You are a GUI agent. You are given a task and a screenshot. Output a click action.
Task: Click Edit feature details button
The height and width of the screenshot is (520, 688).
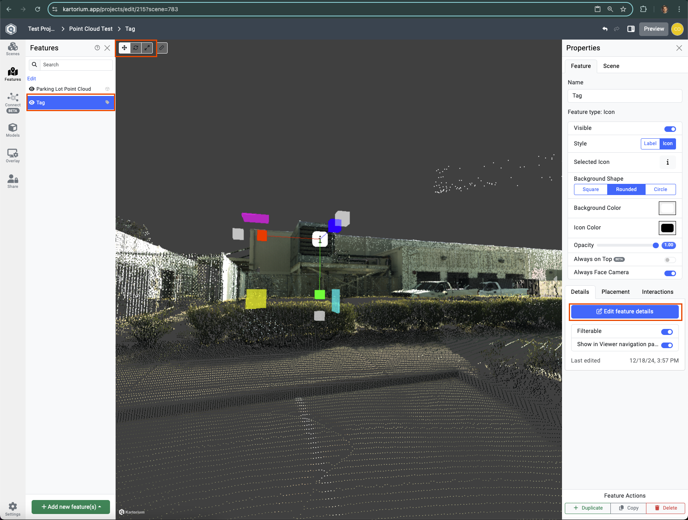(625, 311)
